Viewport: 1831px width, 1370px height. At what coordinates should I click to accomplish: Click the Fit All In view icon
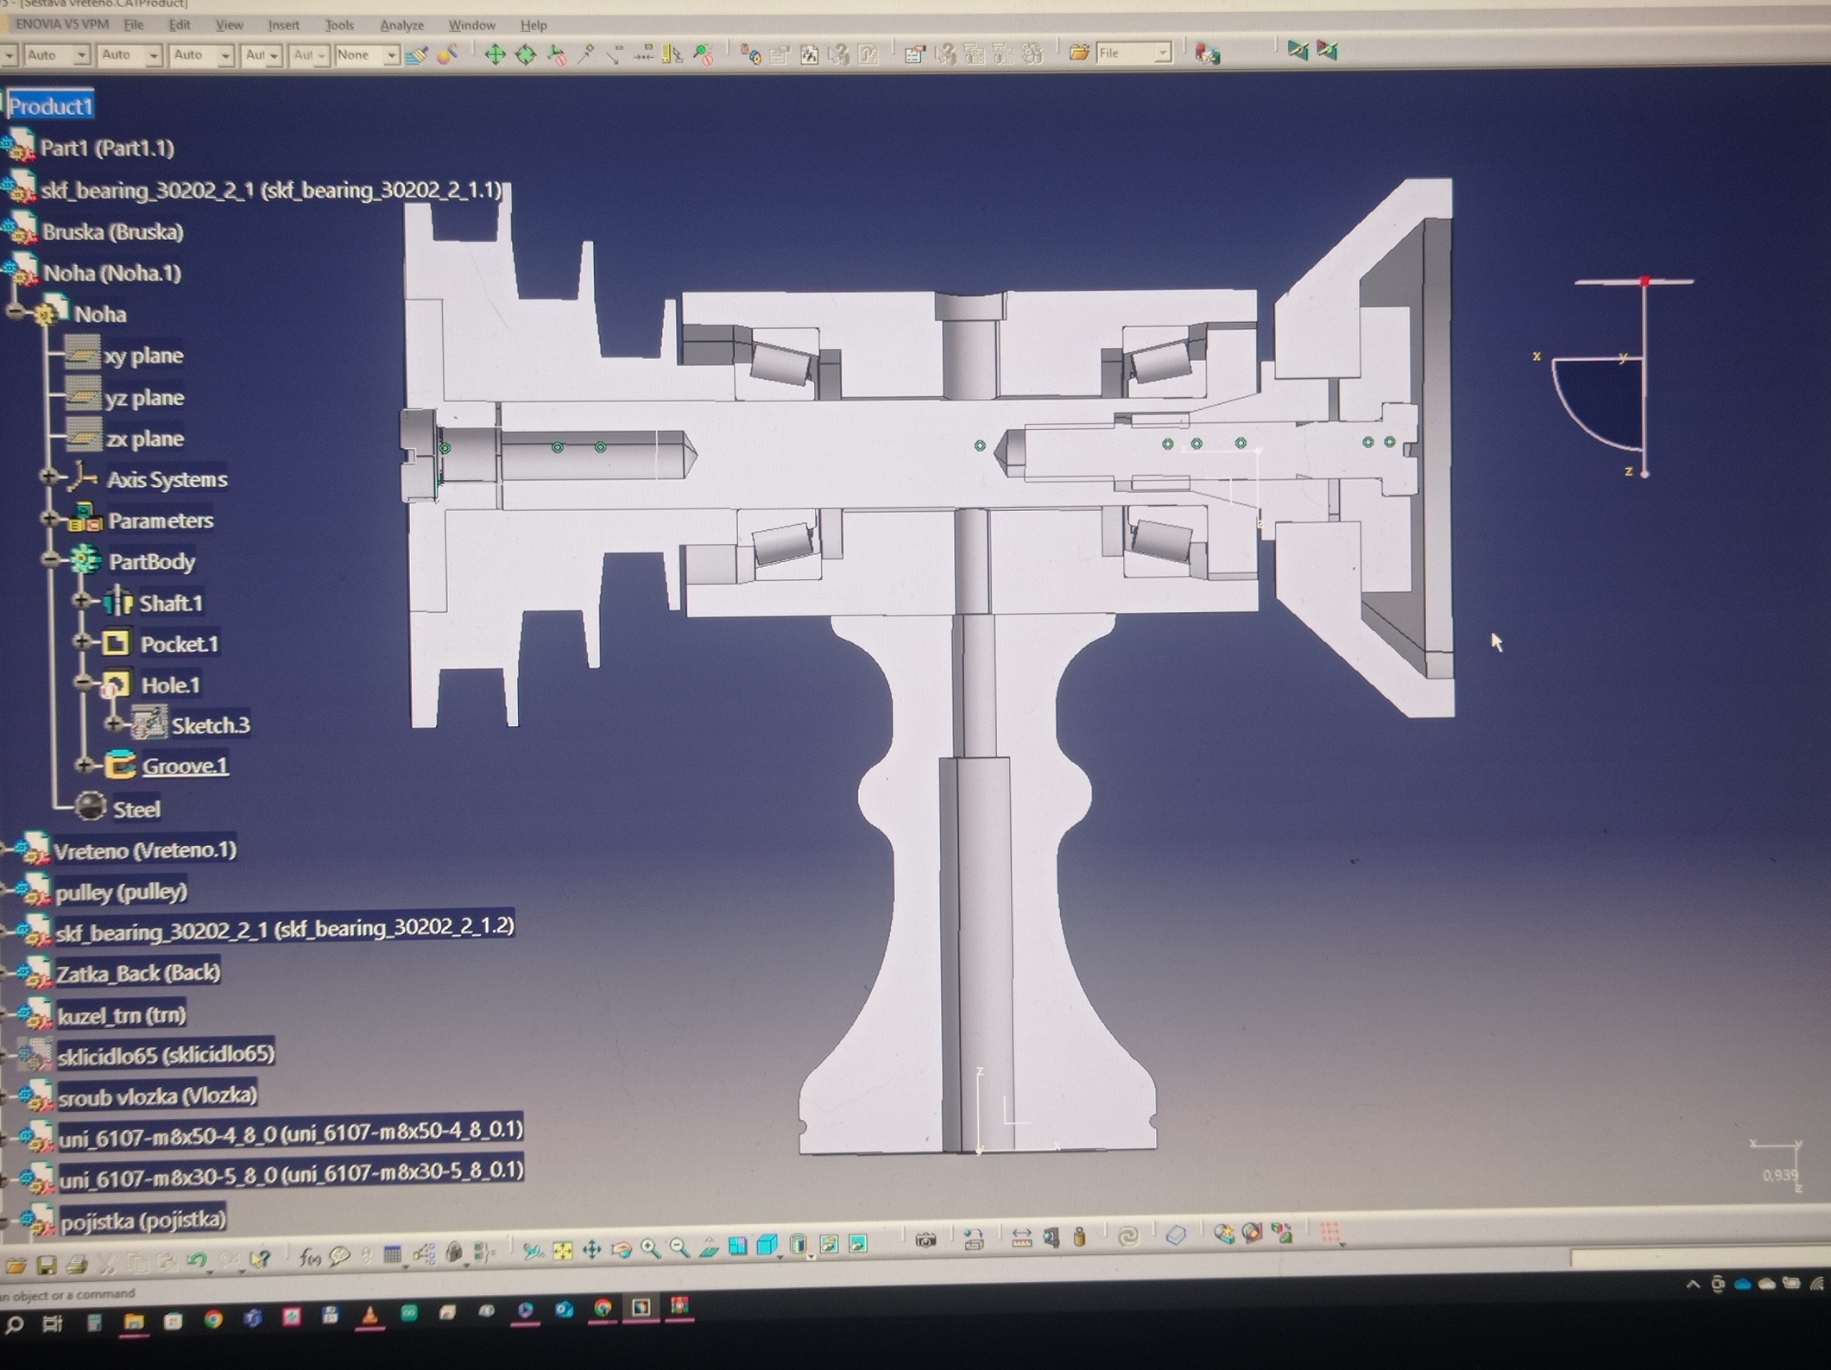(x=562, y=1251)
